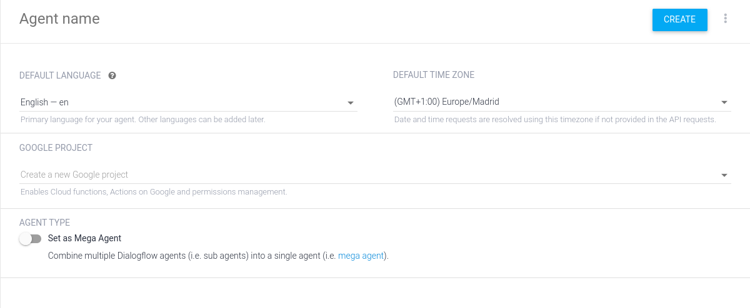Expand the default language dropdown arrow

click(351, 103)
